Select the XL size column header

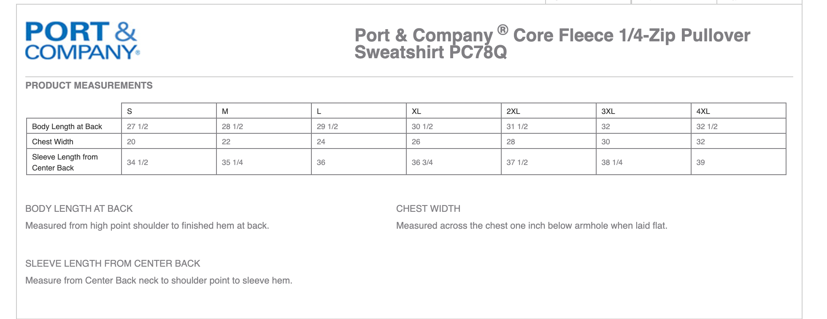[x=416, y=111]
